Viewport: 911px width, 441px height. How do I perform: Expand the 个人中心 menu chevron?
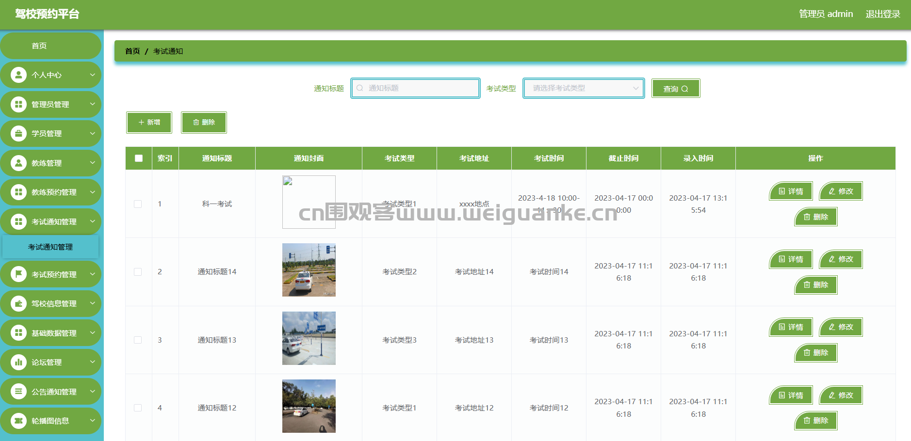point(92,75)
